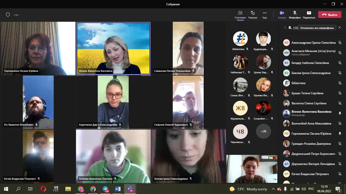
Task: Select the Скоробач avatar bubble
Action: [264, 108]
